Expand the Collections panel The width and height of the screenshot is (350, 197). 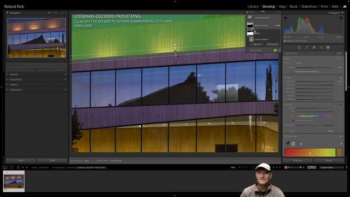pyautogui.click(x=16, y=90)
